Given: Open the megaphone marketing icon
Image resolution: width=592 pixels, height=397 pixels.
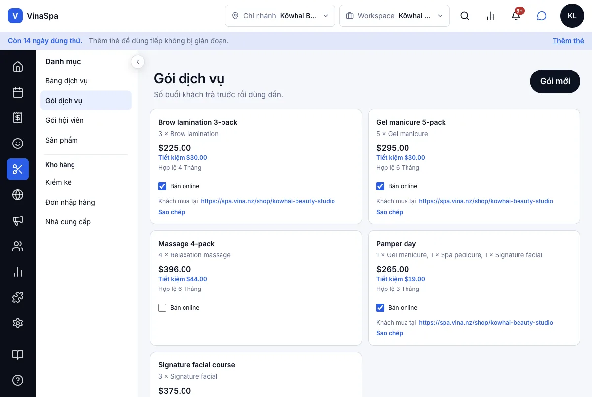Looking at the screenshot, I should pyautogui.click(x=18, y=220).
